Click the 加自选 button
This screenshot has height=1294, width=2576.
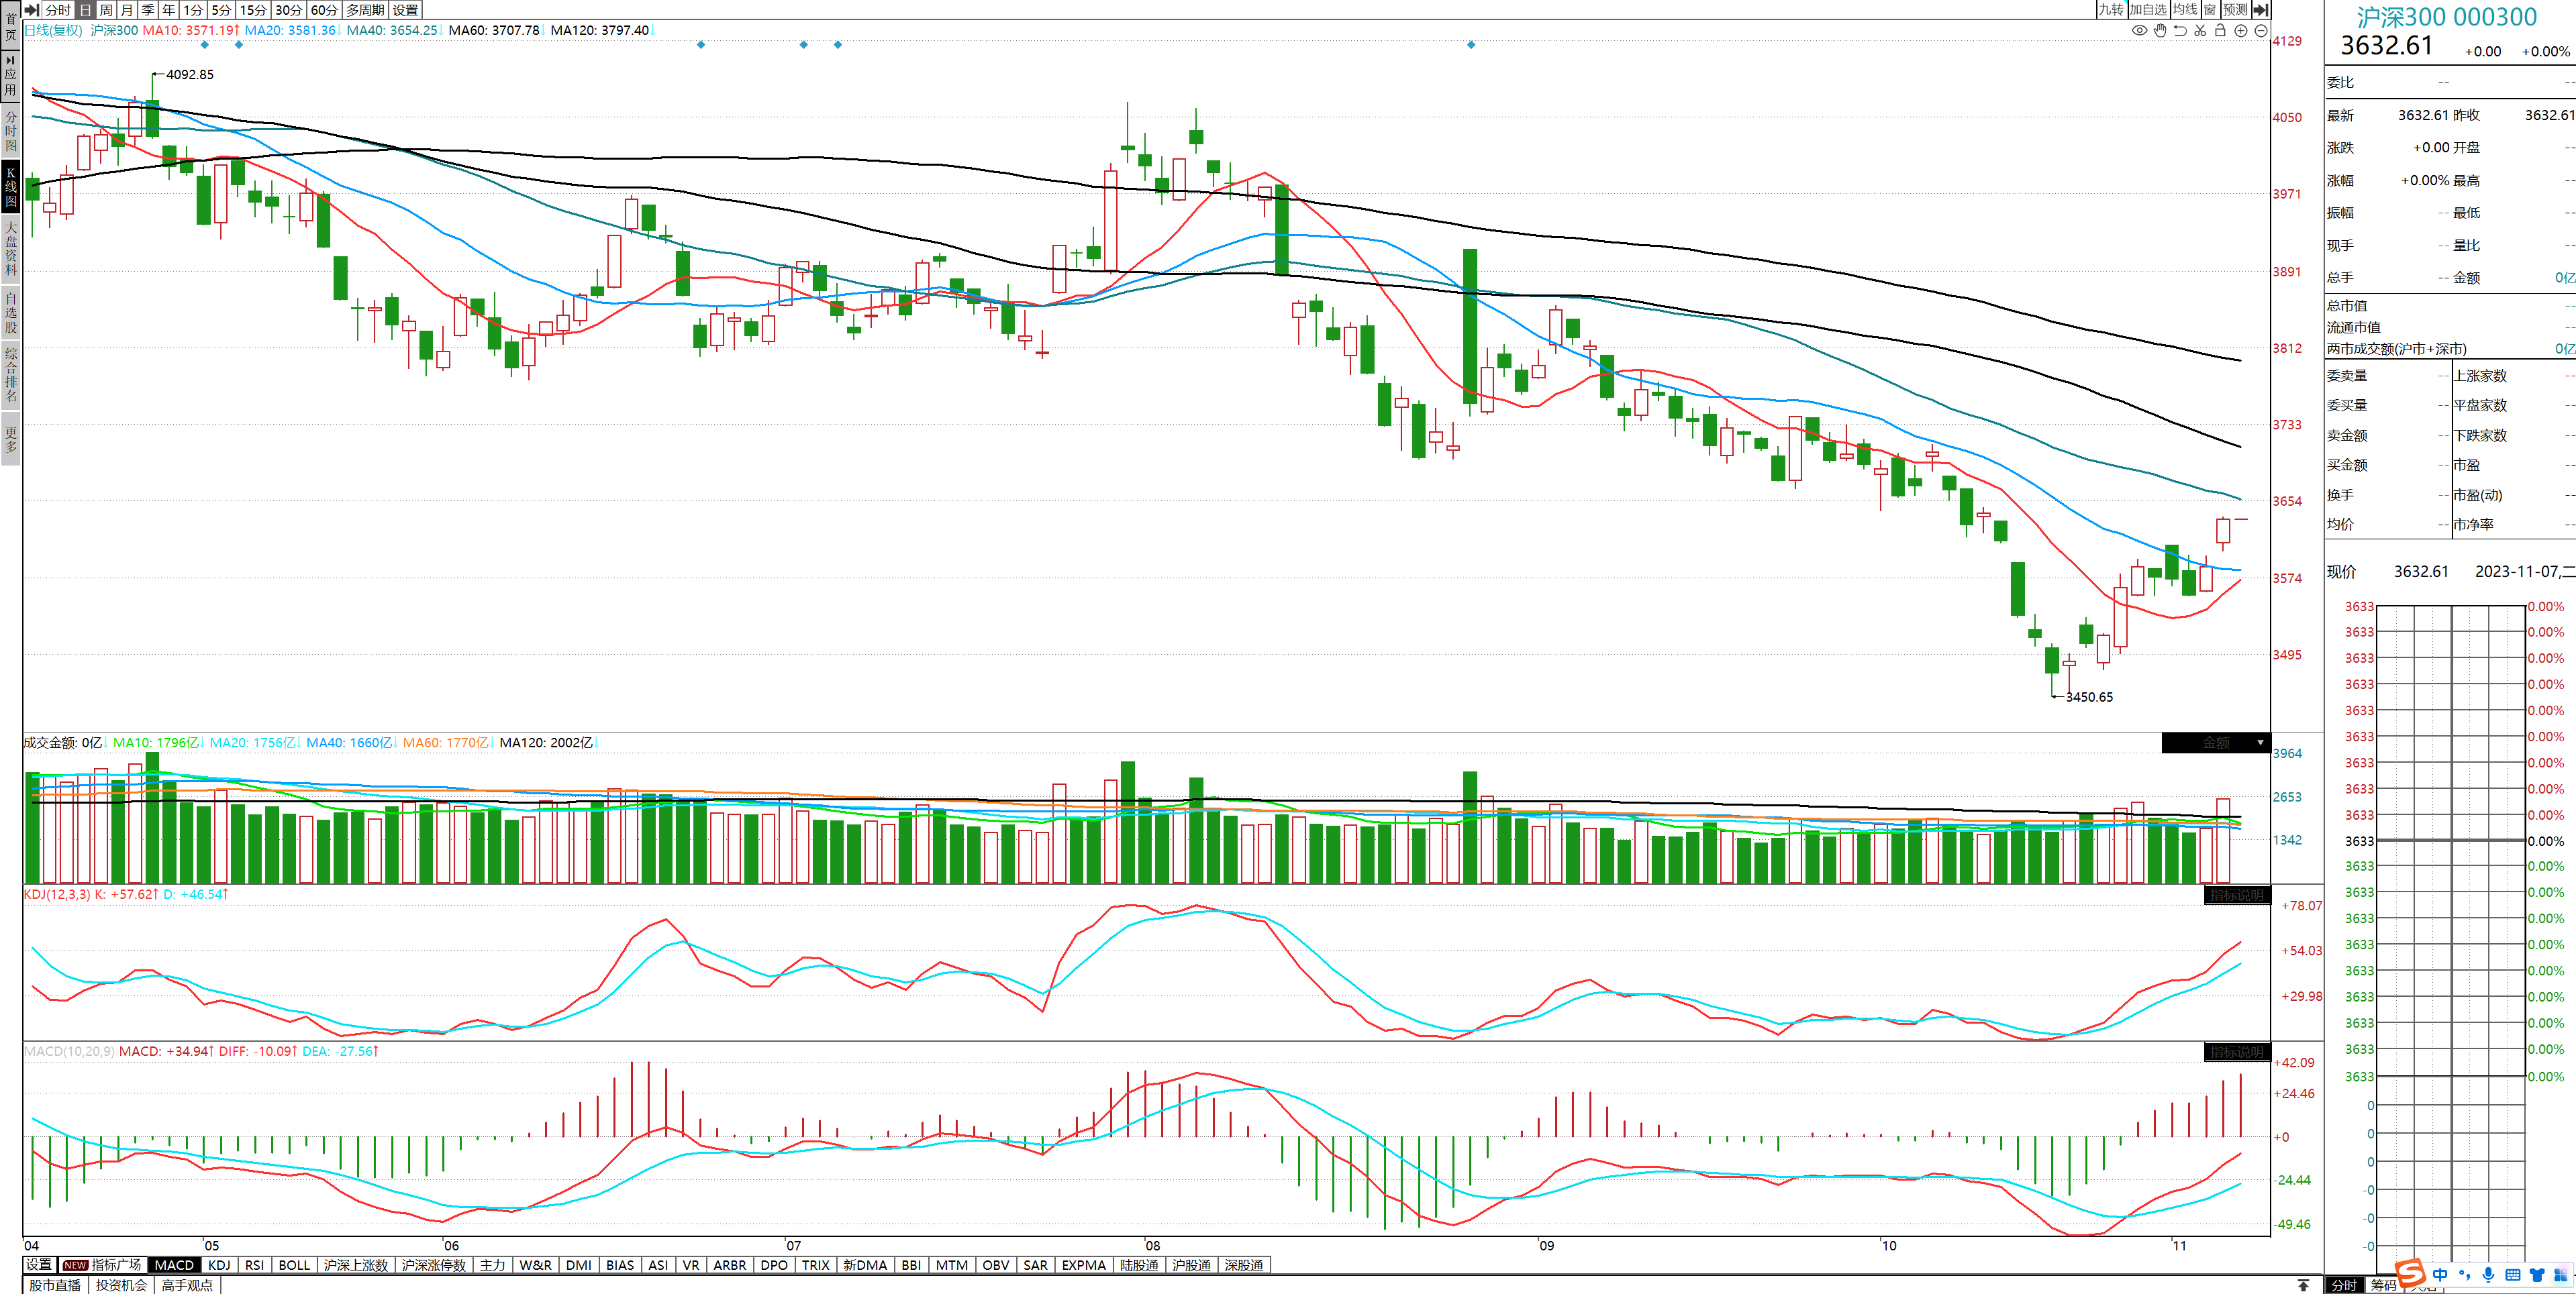pos(2147,9)
